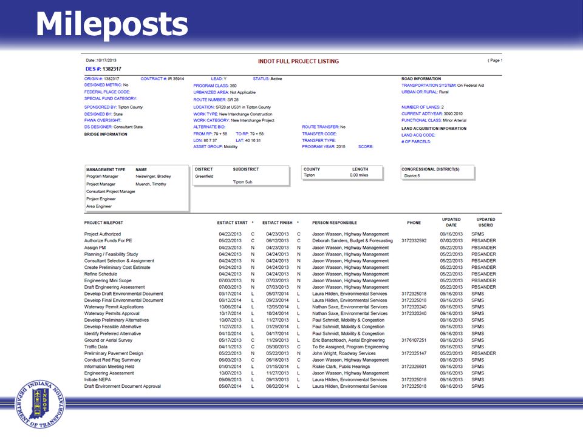Click the INDOT department seal logo
The height and width of the screenshot is (437, 583).
(40, 404)
